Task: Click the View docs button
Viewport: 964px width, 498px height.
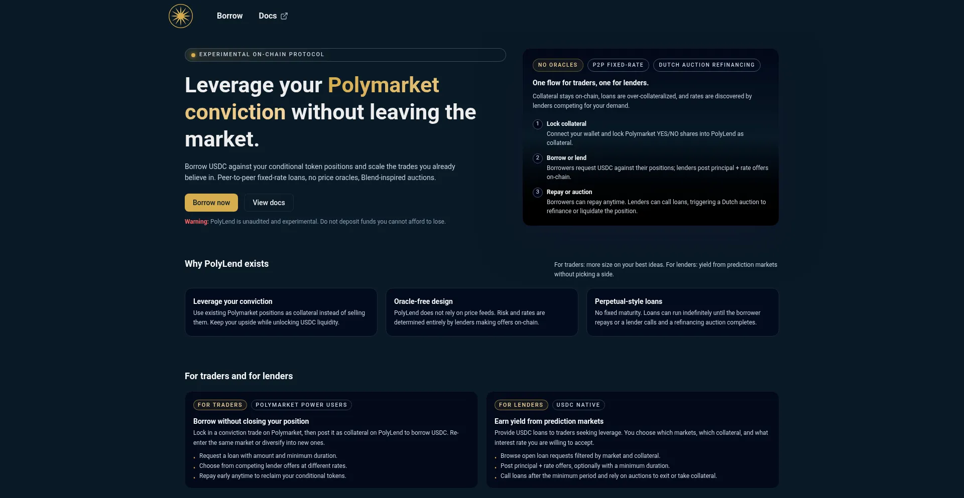Action: click(269, 203)
